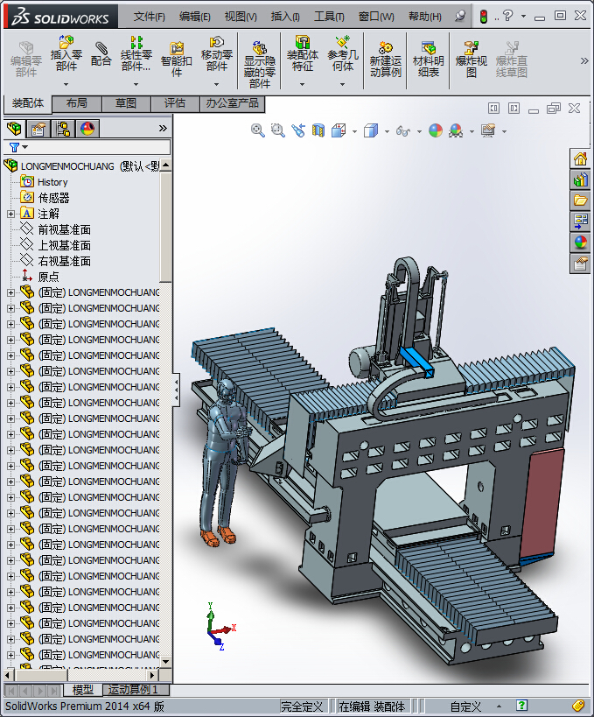594x717 pixels.
Task: Open the Hide/Show Items glasses dropdown
Action: (x=402, y=131)
